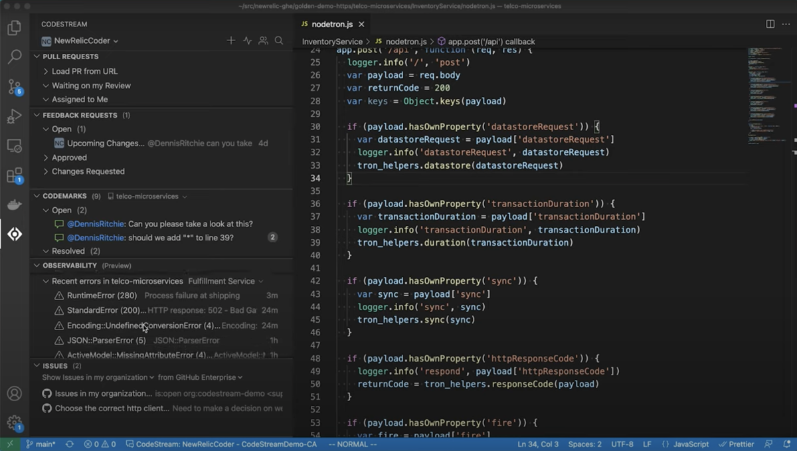Click the CodeStream filter and search icon
797x451 pixels.
(x=279, y=41)
